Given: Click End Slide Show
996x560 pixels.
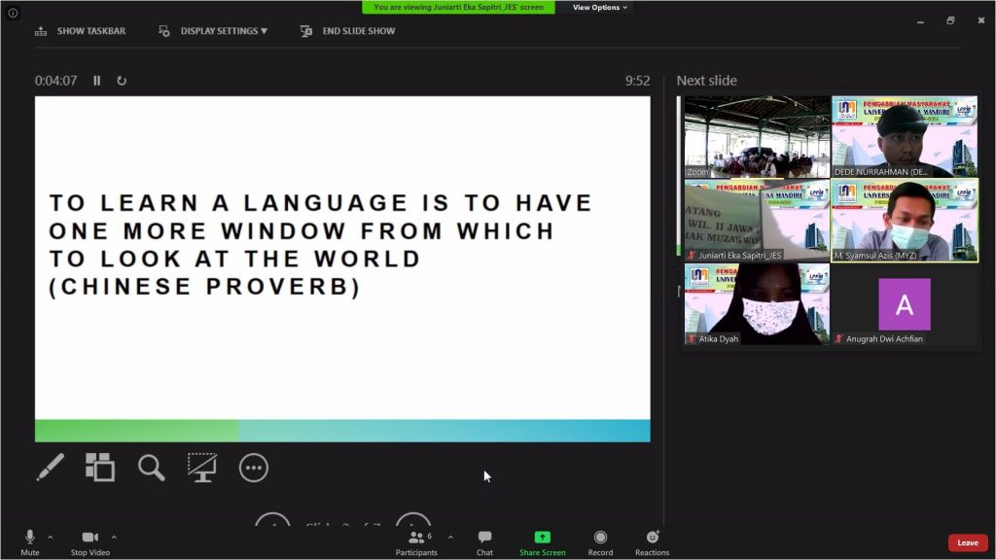Looking at the screenshot, I should (348, 31).
